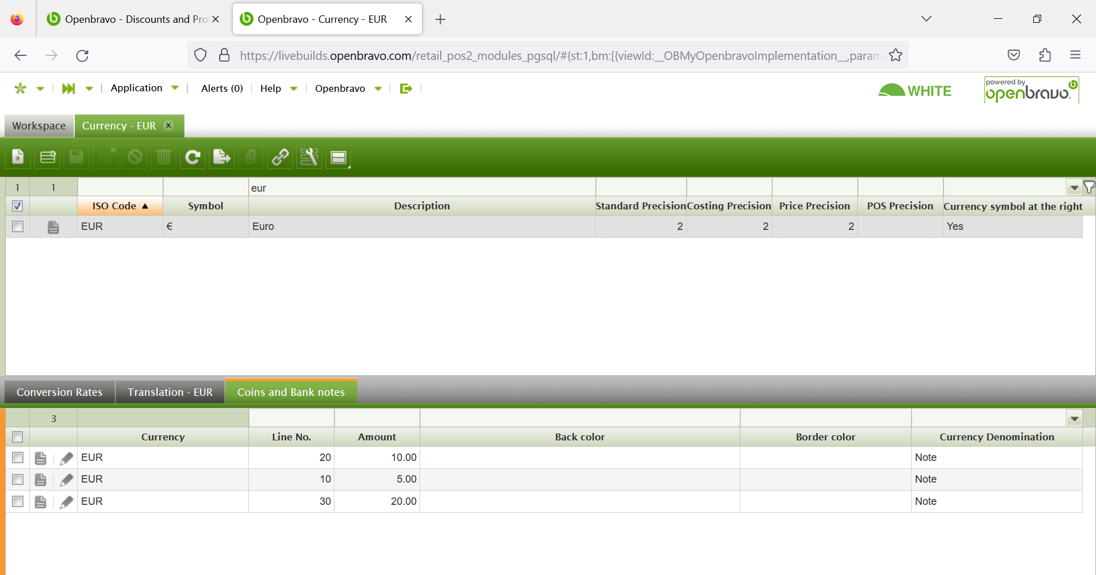The width and height of the screenshot is (1096, 575).
Task: Open the customize form tools icon
Action: click(x=309, y=157)
